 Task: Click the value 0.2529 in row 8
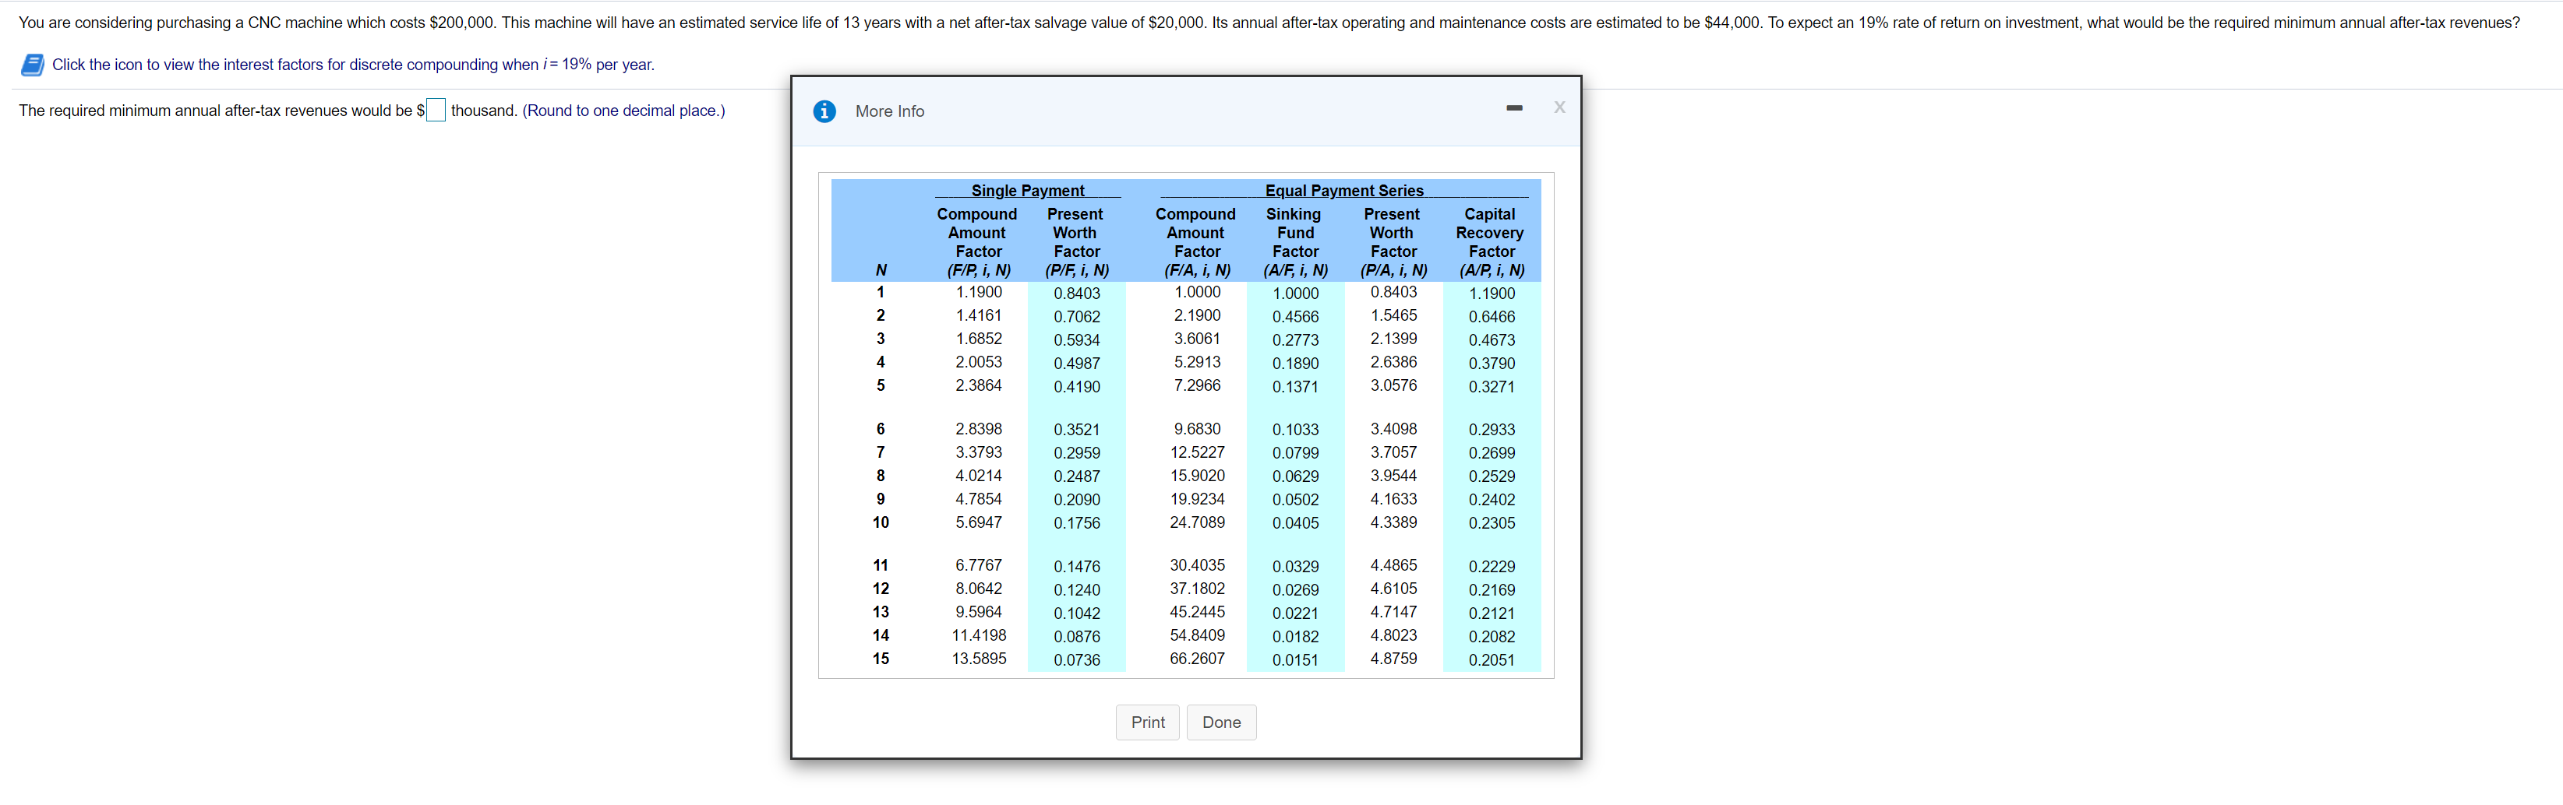(x=1492, y=477)
